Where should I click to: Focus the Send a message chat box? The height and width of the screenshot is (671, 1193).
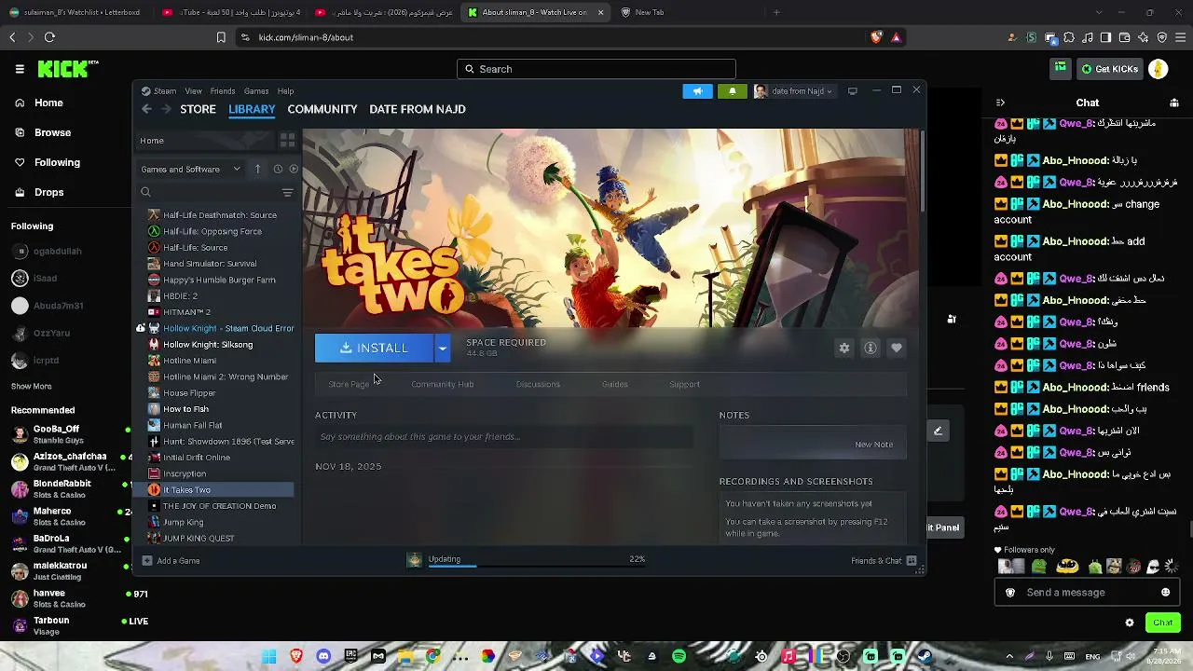pyautogui.click(x=1088, y=593)
